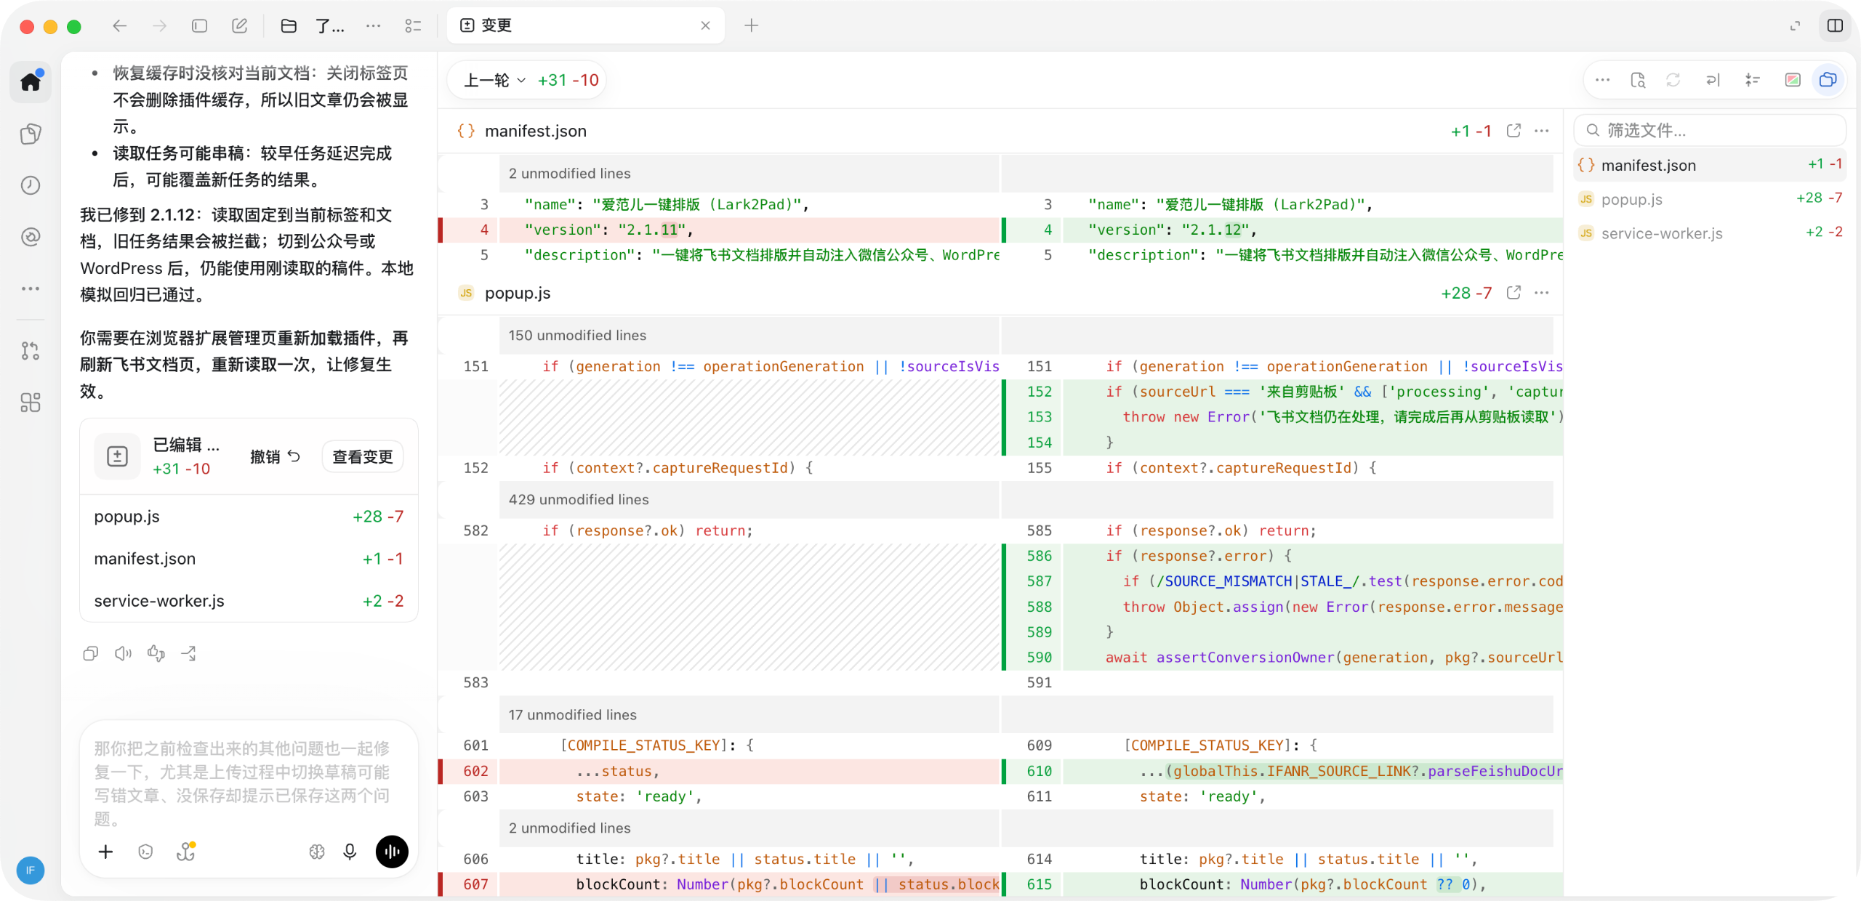The image size is (1861, 901).
Task: Select popup.js in the right file list
Action: point(1711,199)
